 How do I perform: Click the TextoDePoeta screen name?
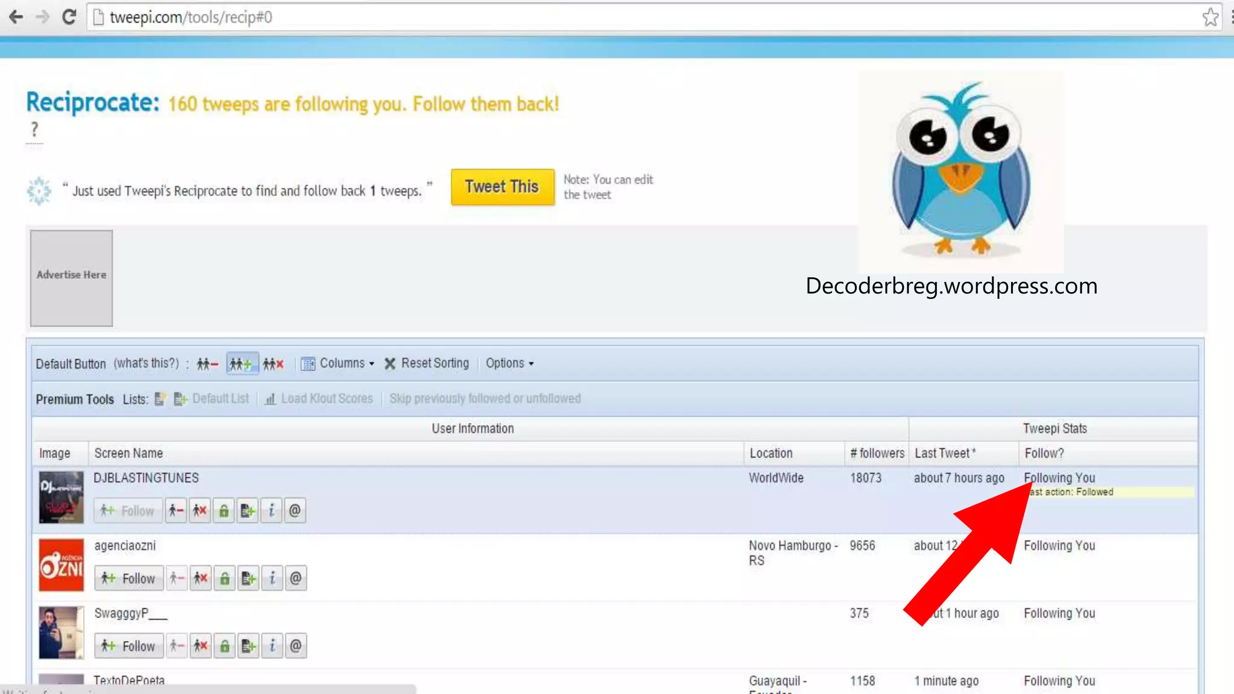tap(129, 681)
